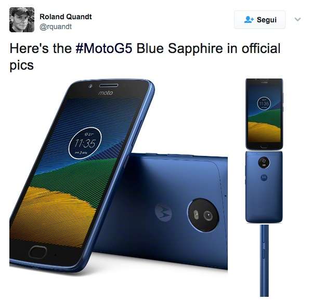
Task: Click the Motorola logo on small back view
Action: click(264, 178)
